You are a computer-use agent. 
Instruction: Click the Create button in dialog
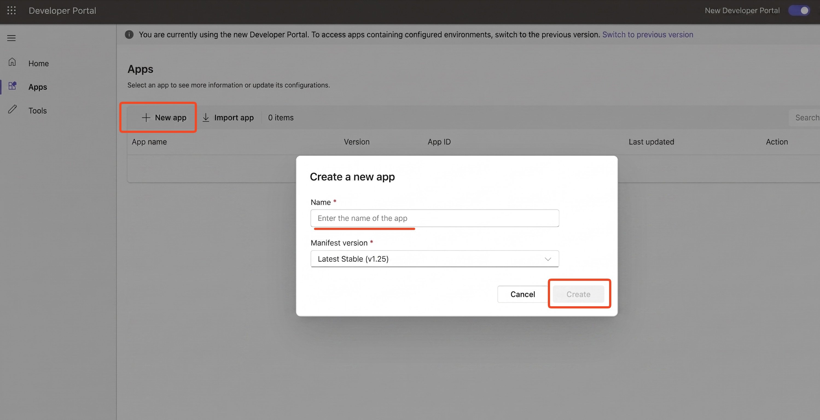click(x=578, y=294)
